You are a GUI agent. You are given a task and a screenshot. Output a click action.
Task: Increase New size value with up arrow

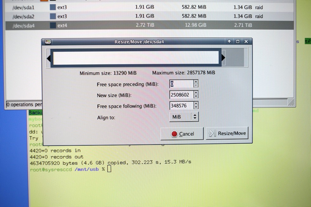tap(196, 93)
